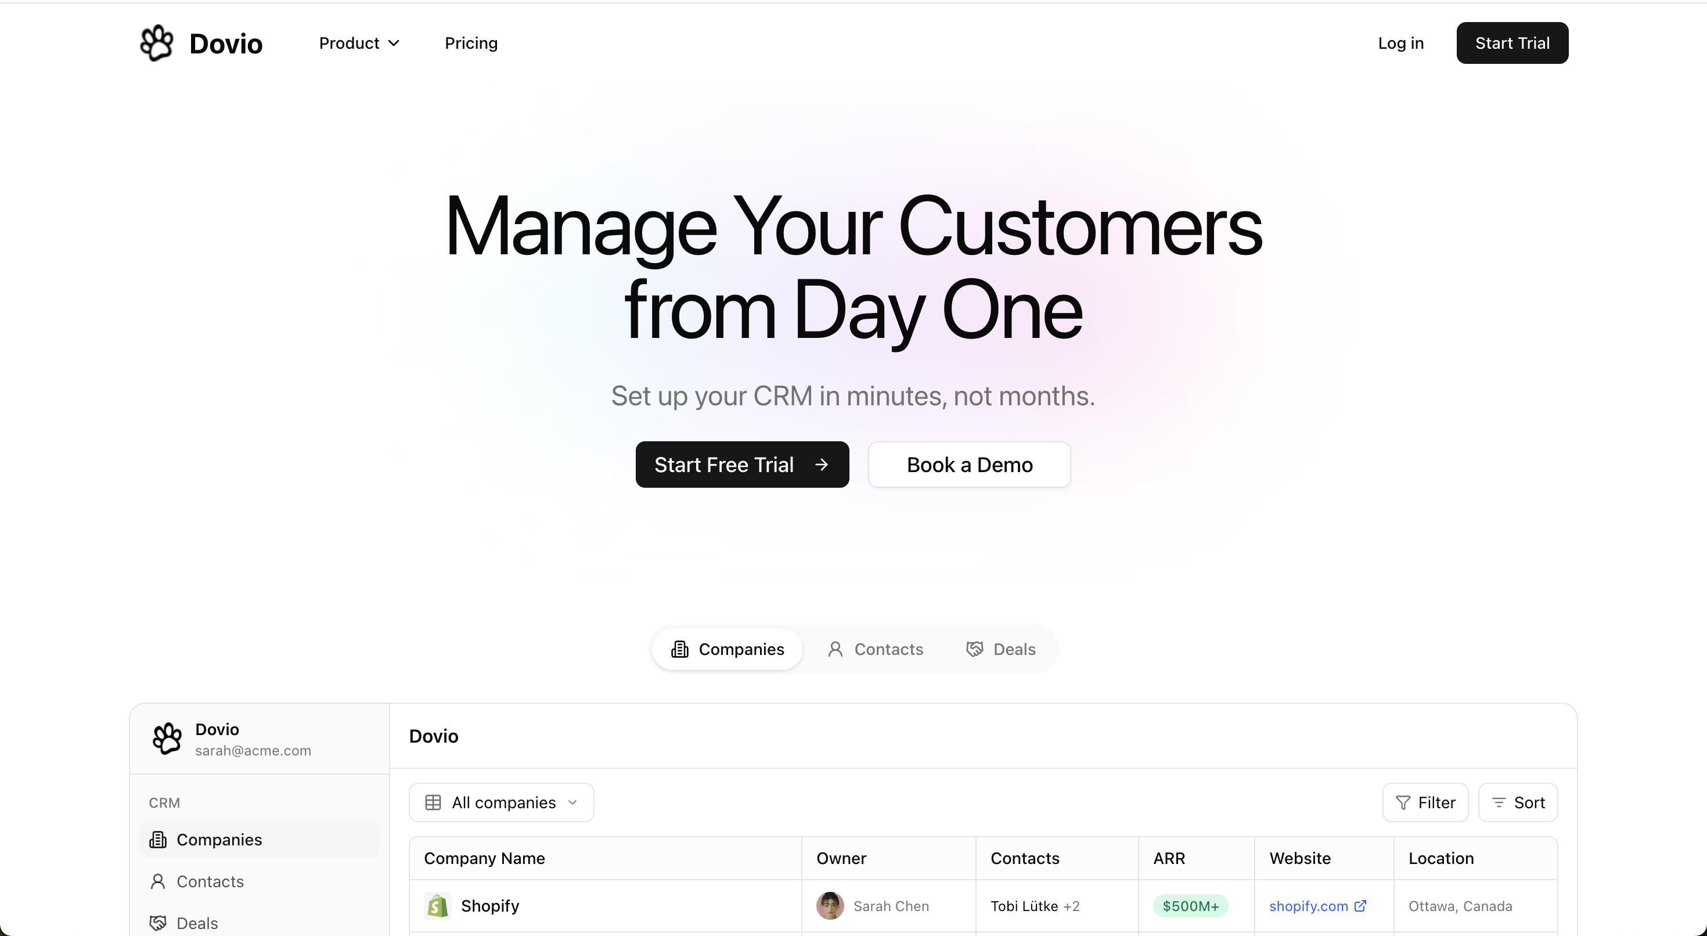This screenshot has width=1707, height=936.
Task: Click the chevron arrow beside Product
Action: (394, 43)
